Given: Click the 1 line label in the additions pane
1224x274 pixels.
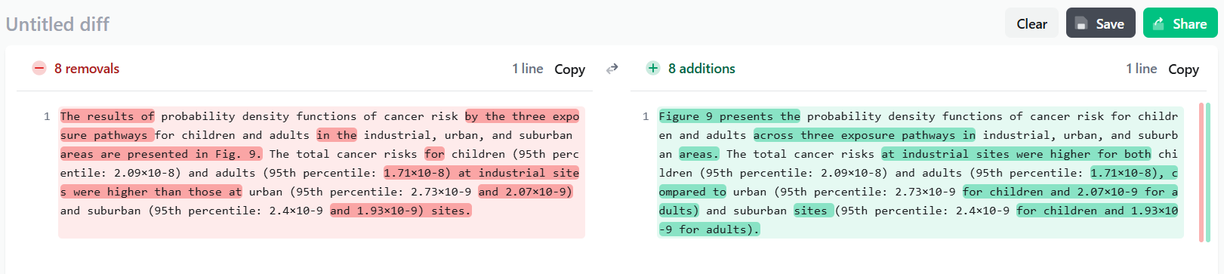Looking at the screenshot, I should [1142, 69].
